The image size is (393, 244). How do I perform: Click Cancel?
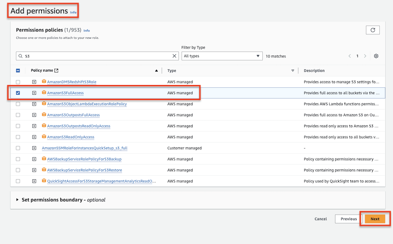(321, 218)
